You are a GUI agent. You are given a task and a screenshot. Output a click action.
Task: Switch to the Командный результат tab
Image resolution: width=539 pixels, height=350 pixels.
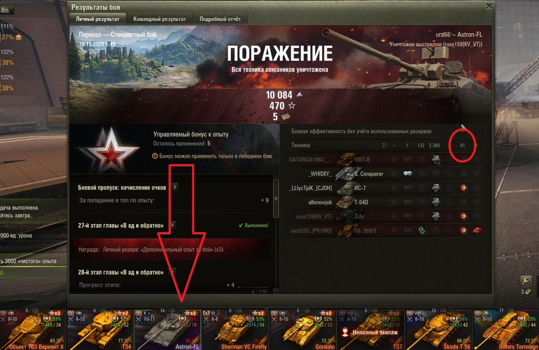coord(159,19)
